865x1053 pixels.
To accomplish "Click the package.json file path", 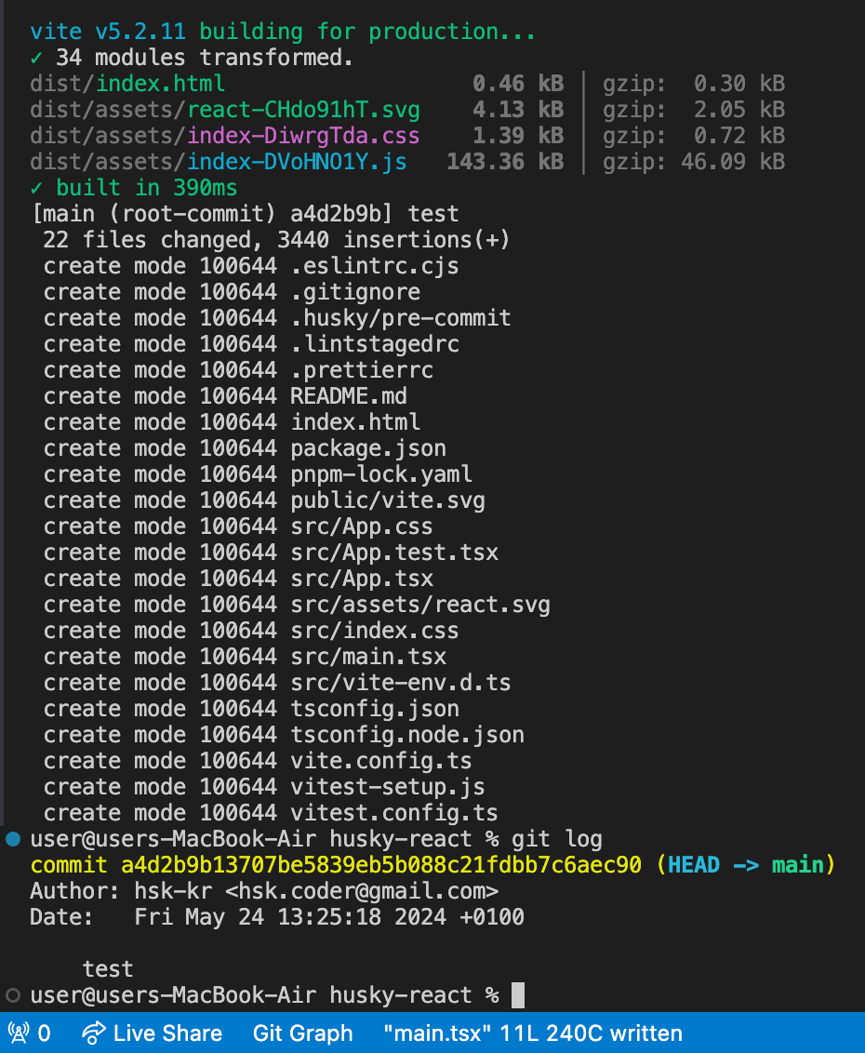I will 368,448.
